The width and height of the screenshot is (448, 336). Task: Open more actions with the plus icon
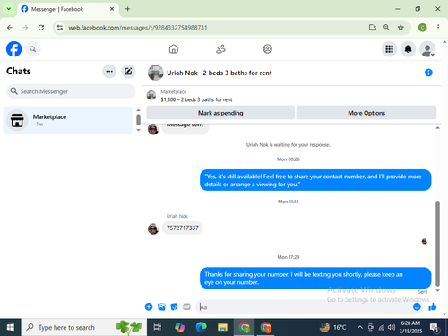(149, 306)
